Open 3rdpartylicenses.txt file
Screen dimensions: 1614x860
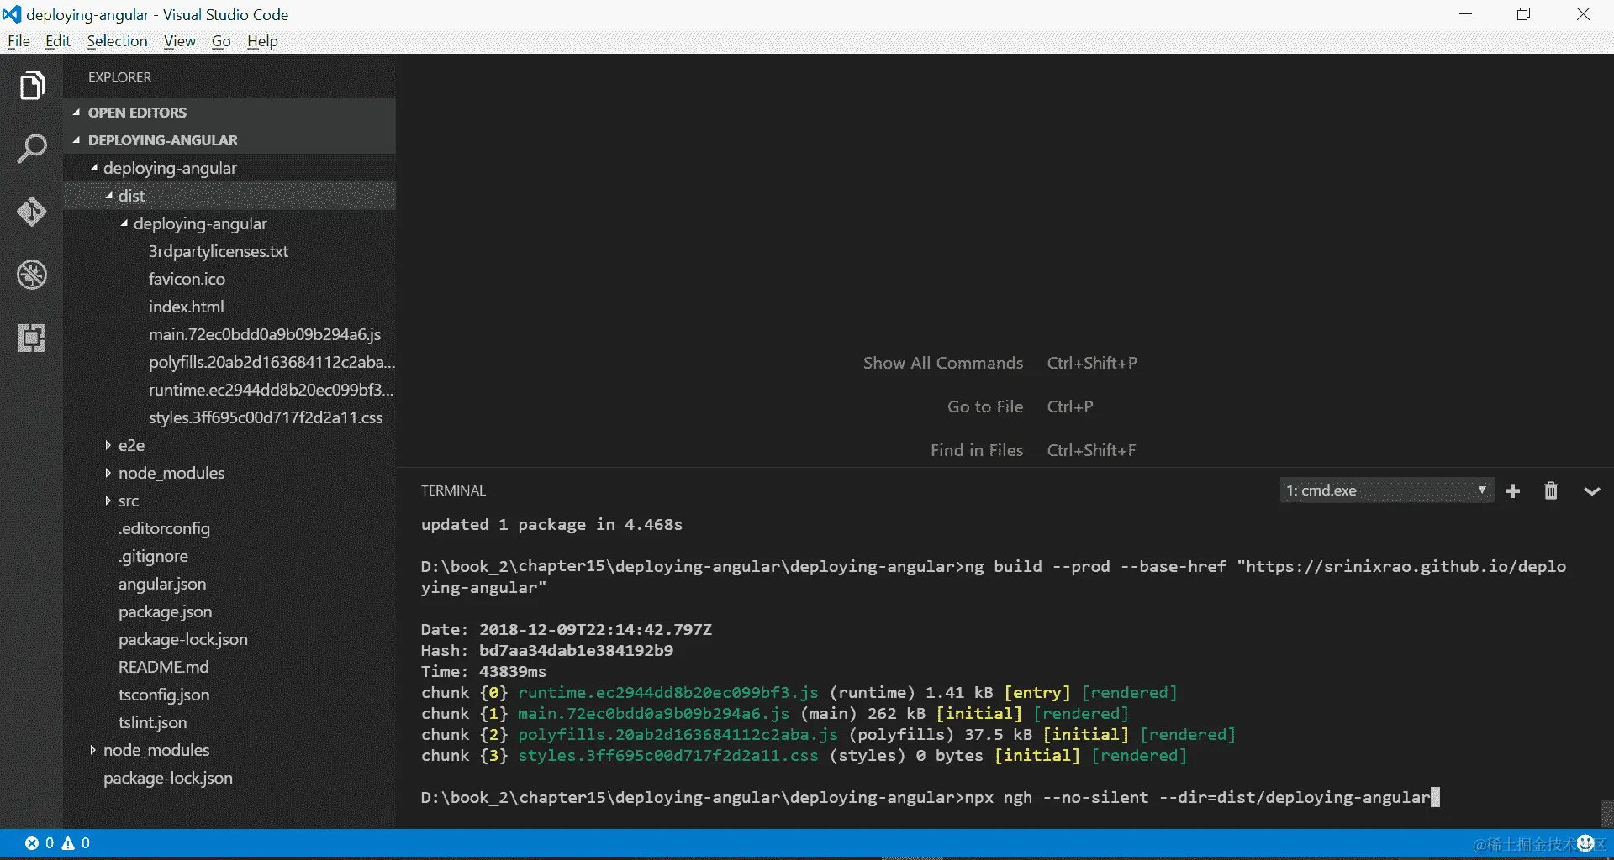(x=219, y=251)
